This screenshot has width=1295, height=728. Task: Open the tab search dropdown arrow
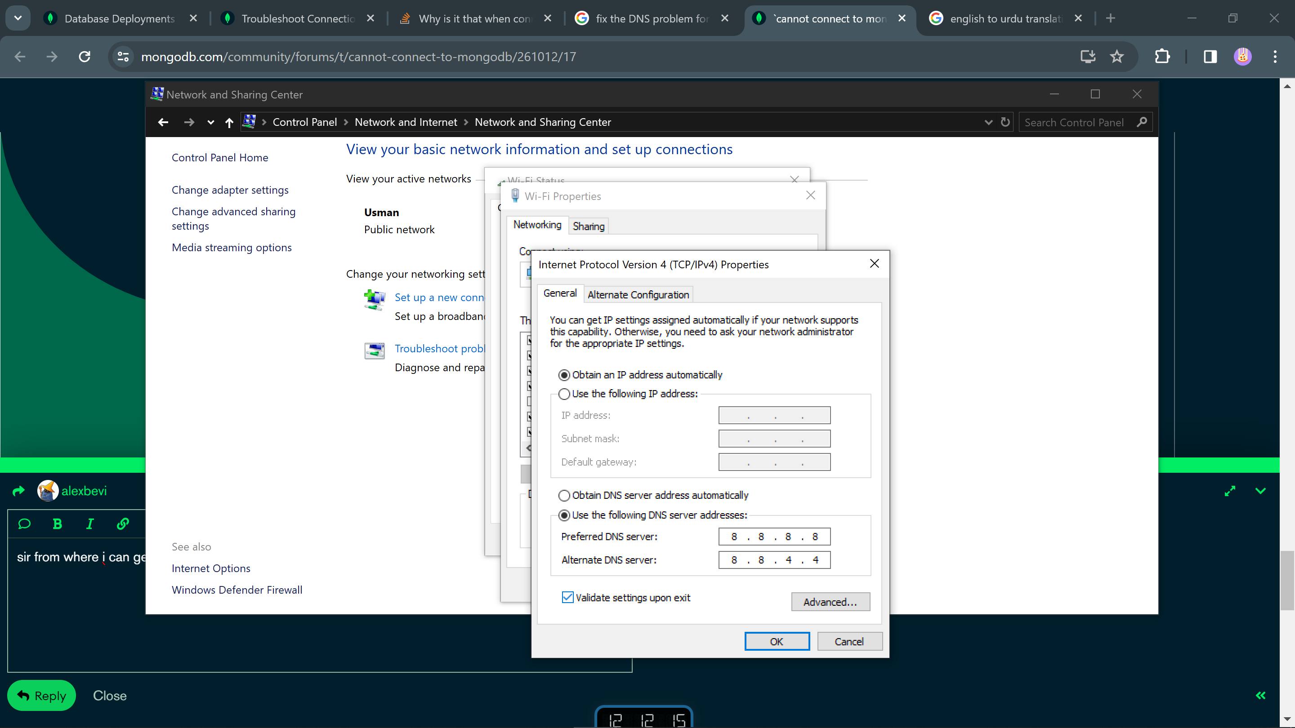pos(18,18)
